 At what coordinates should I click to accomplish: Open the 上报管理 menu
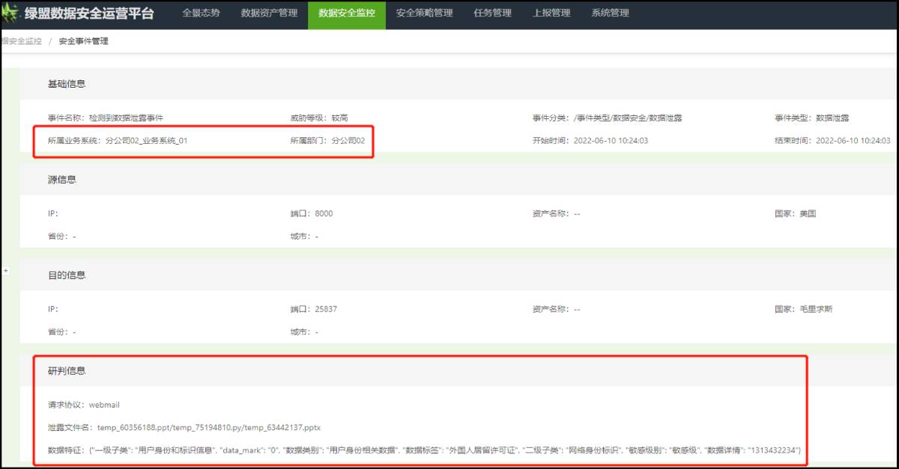tap(551, 13)
